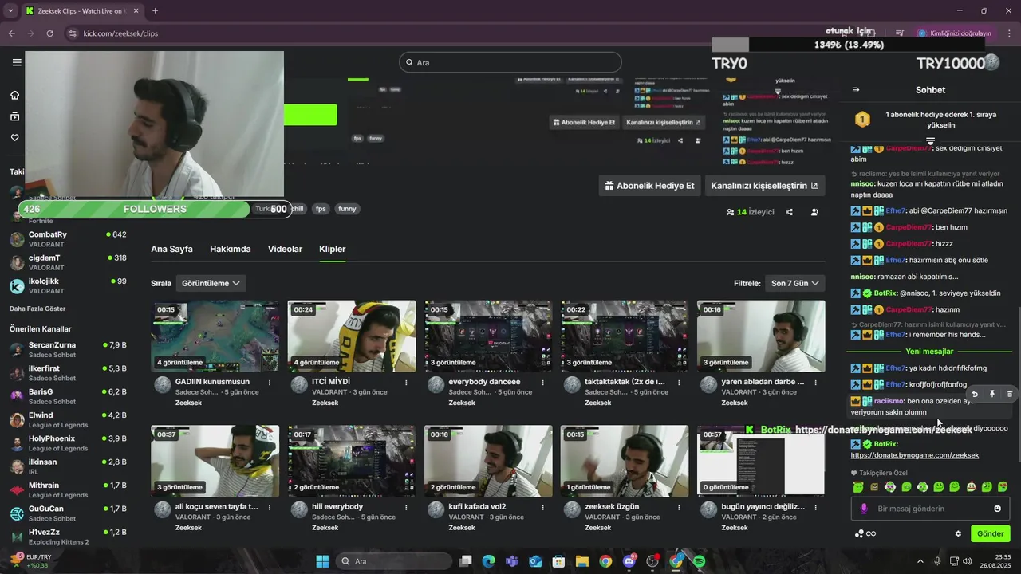Image resolution: width=1021 pixels, height=574 pixels.
Task: Open the emoji picker in the message box
Action: pyautogui.click(x=997, y=509)
